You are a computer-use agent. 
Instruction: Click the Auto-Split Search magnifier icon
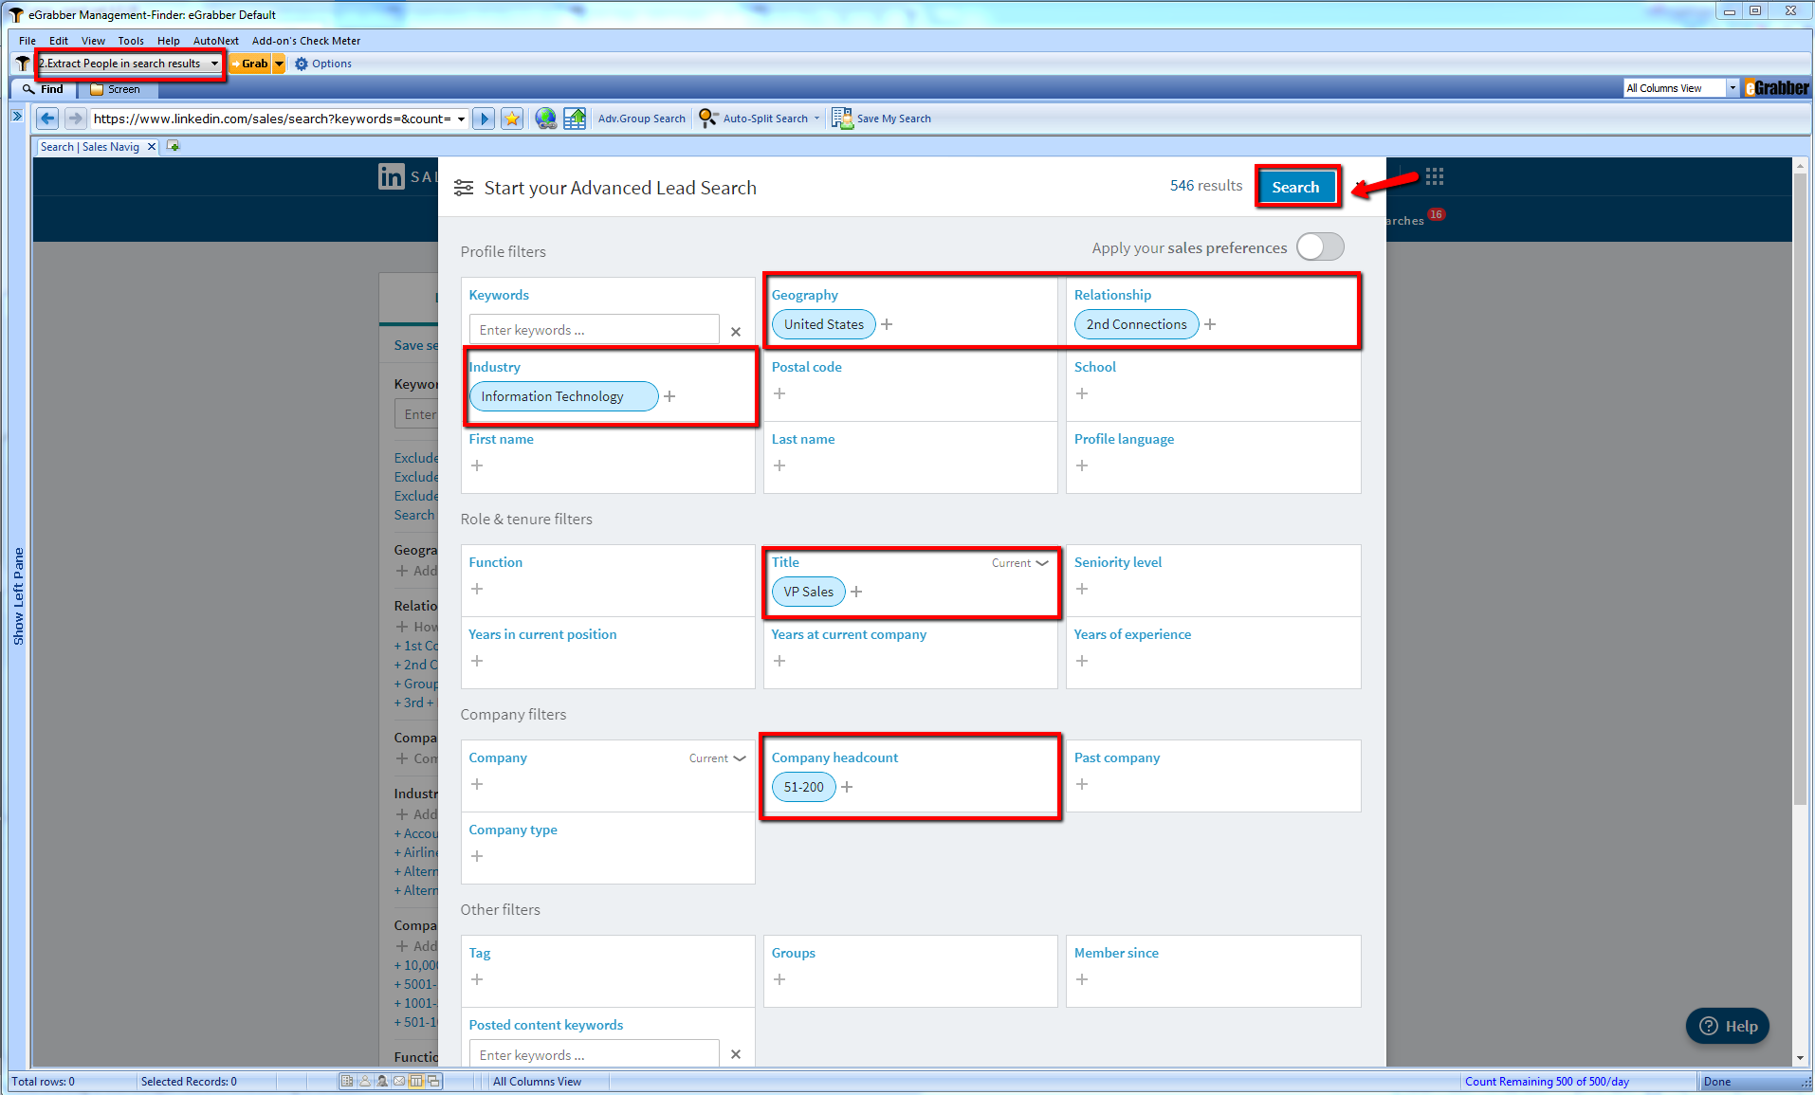708,119
